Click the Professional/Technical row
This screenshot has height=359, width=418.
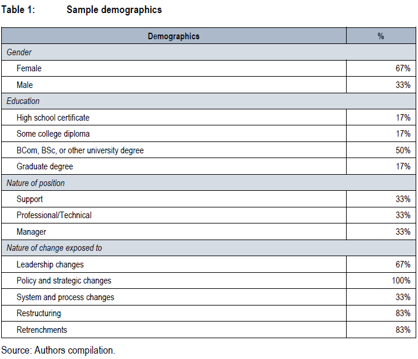pyautogui.click(x=209, y=215)
